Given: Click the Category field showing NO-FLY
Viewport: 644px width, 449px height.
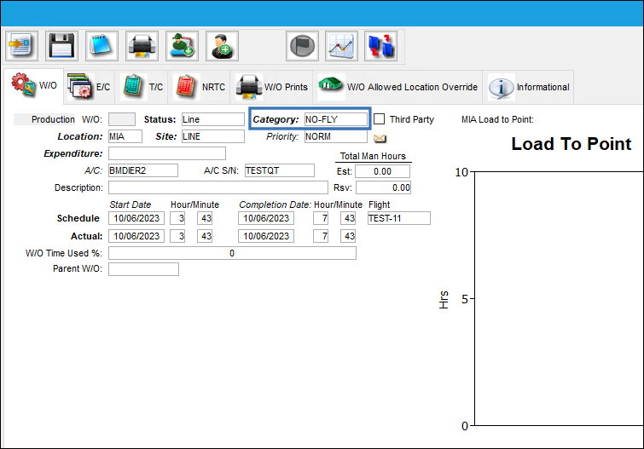Looking at the screenshot, I should click(x=335, y=119).
